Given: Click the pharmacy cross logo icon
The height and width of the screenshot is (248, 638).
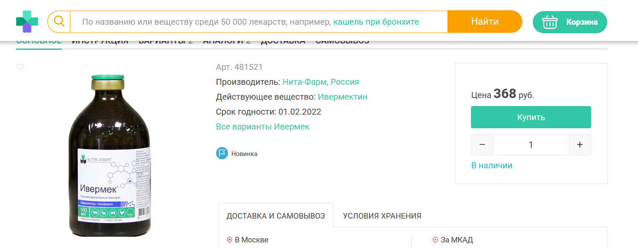Looking at the screenshot, I should point(27,22).
